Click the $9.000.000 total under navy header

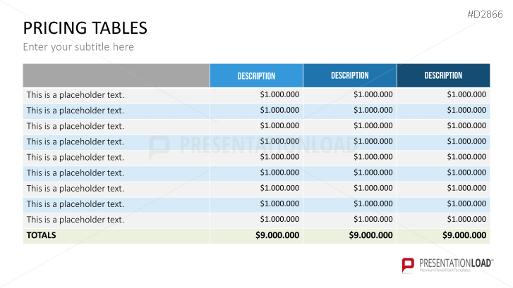(x=464, y=235)
